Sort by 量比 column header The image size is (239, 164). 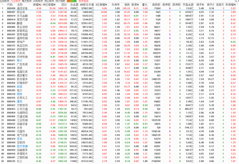pyautogui.click(x=145, y=5)
